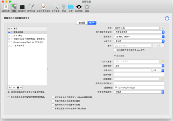Set T radio for Compress and Split preset
Screen dimensions: 173x121
11,42
